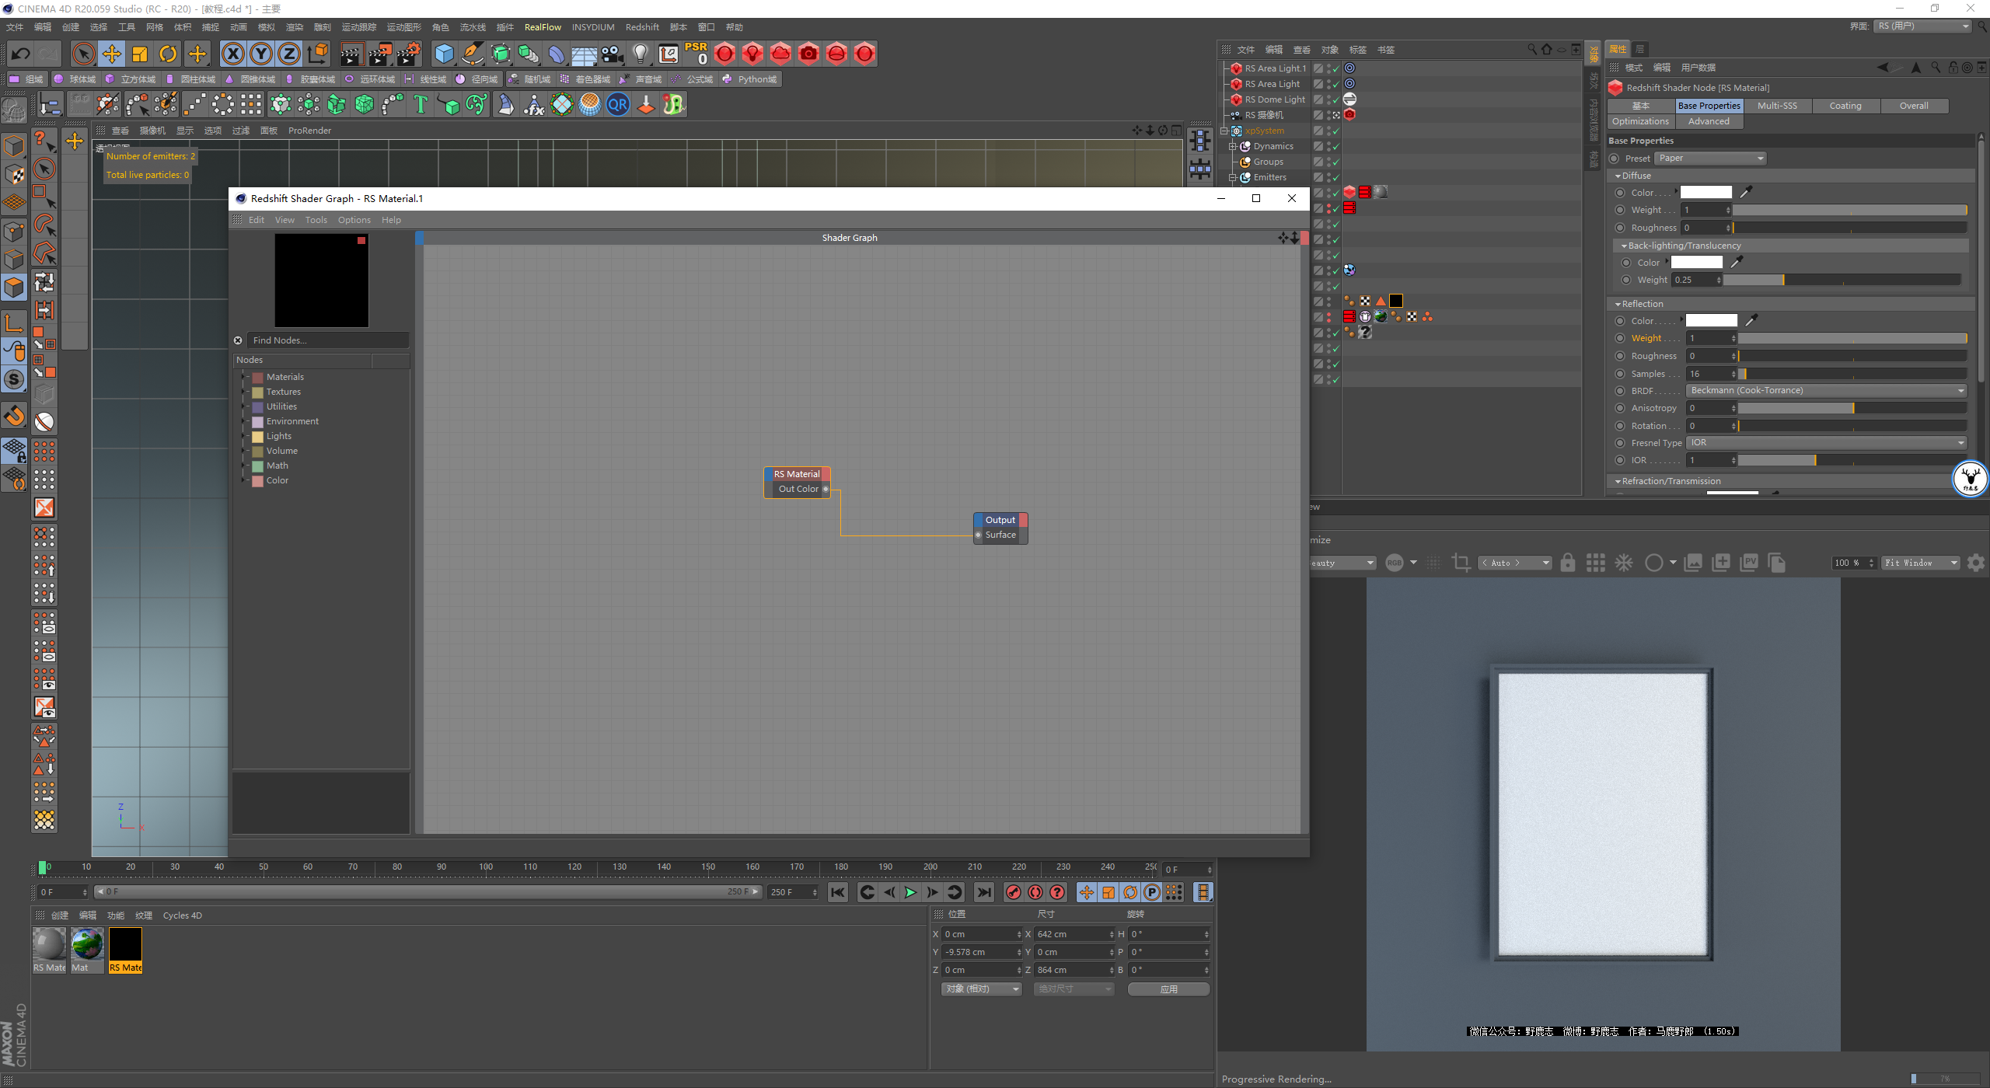Click the Undo arrow icon
Image resolution: width=1990 pixels, height=1088 pixels.
(x=21, y=54)
